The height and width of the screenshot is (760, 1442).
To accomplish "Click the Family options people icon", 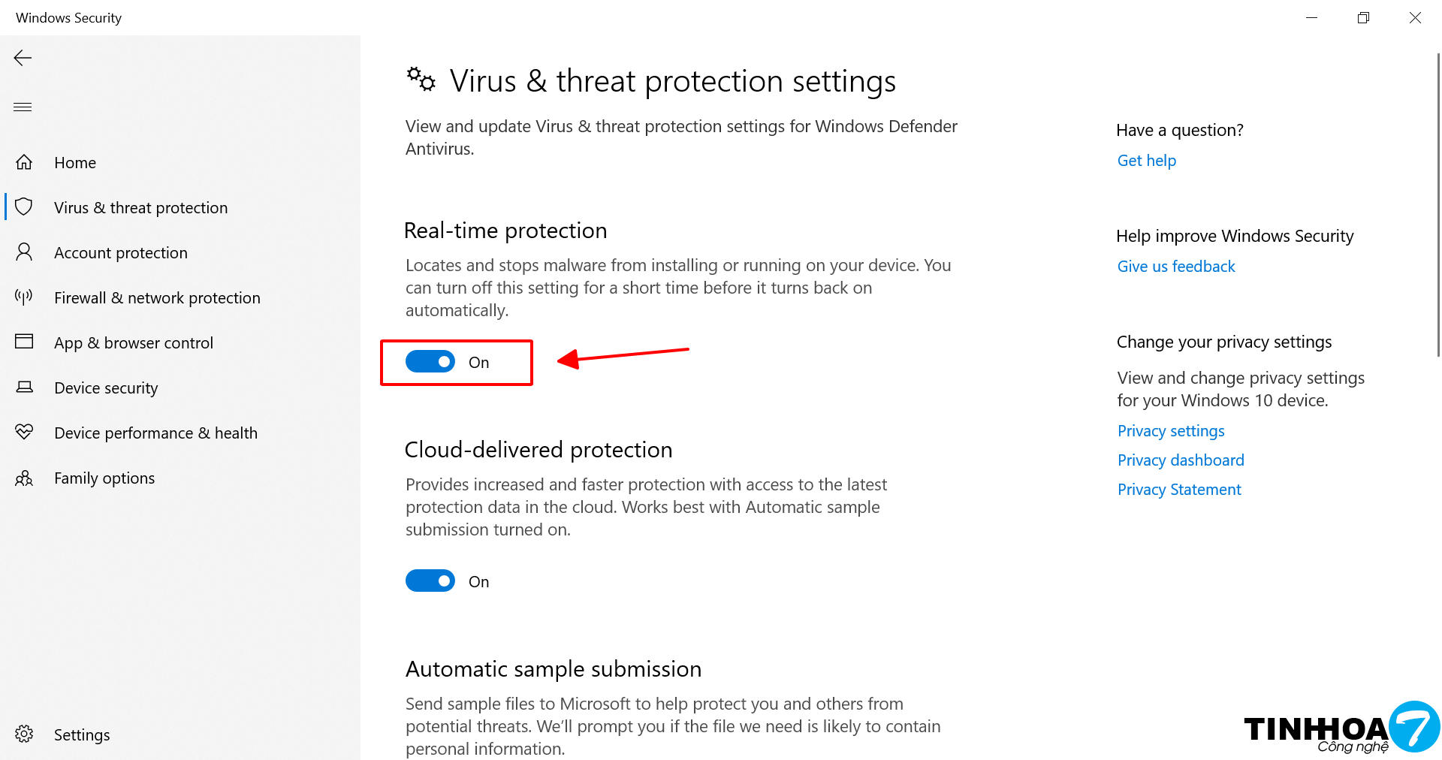I will [x=24, y=478].
